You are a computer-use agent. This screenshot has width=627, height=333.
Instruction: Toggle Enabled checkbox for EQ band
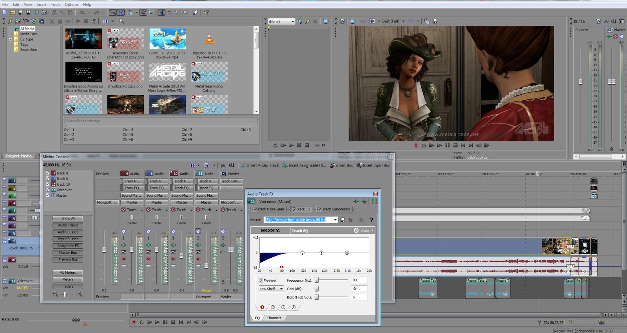261,281
